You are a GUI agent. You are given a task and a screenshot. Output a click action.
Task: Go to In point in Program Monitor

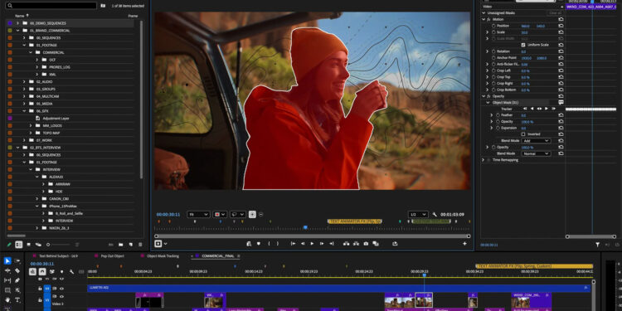pyautogui.click(x=293, y=244)
